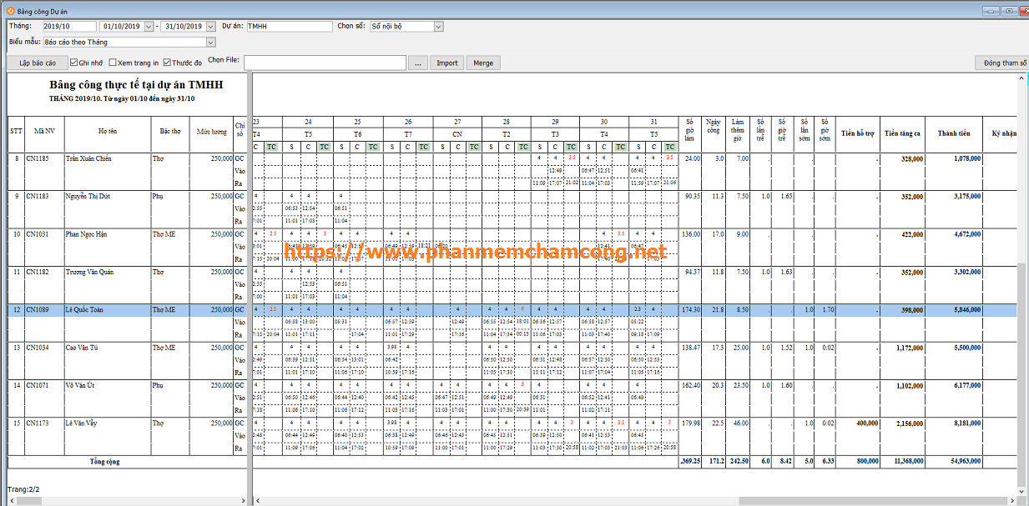Viewport: 1029px width, 506px height.
Task: Click the vertical scrollbar up arrow
Action: coord(1022,78)
